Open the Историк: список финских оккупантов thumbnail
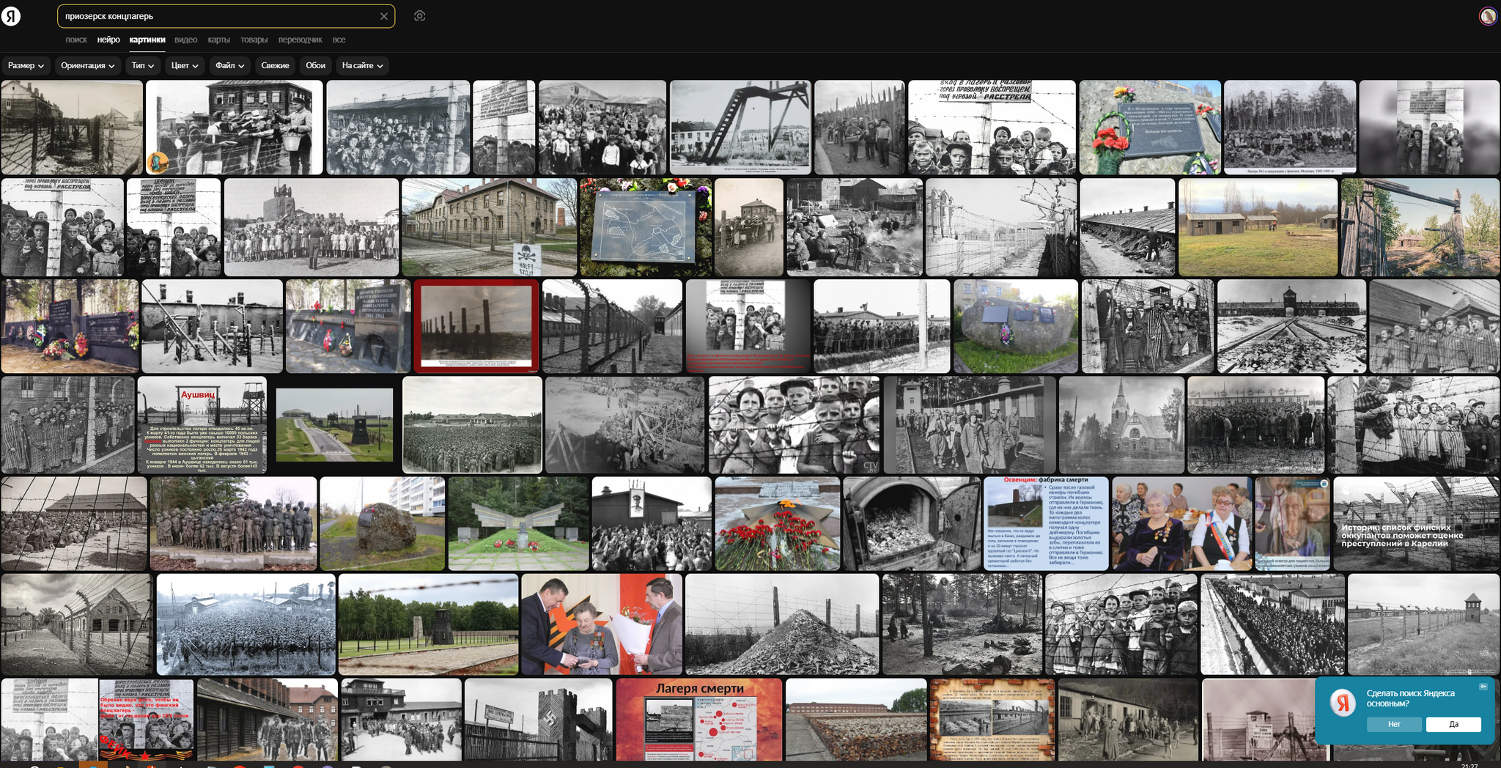 [1416, 523]
